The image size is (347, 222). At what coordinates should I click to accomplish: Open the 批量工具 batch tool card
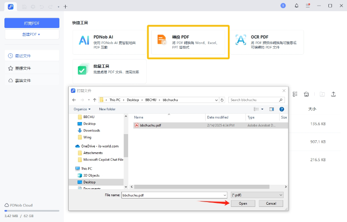[x=109, y=71]
